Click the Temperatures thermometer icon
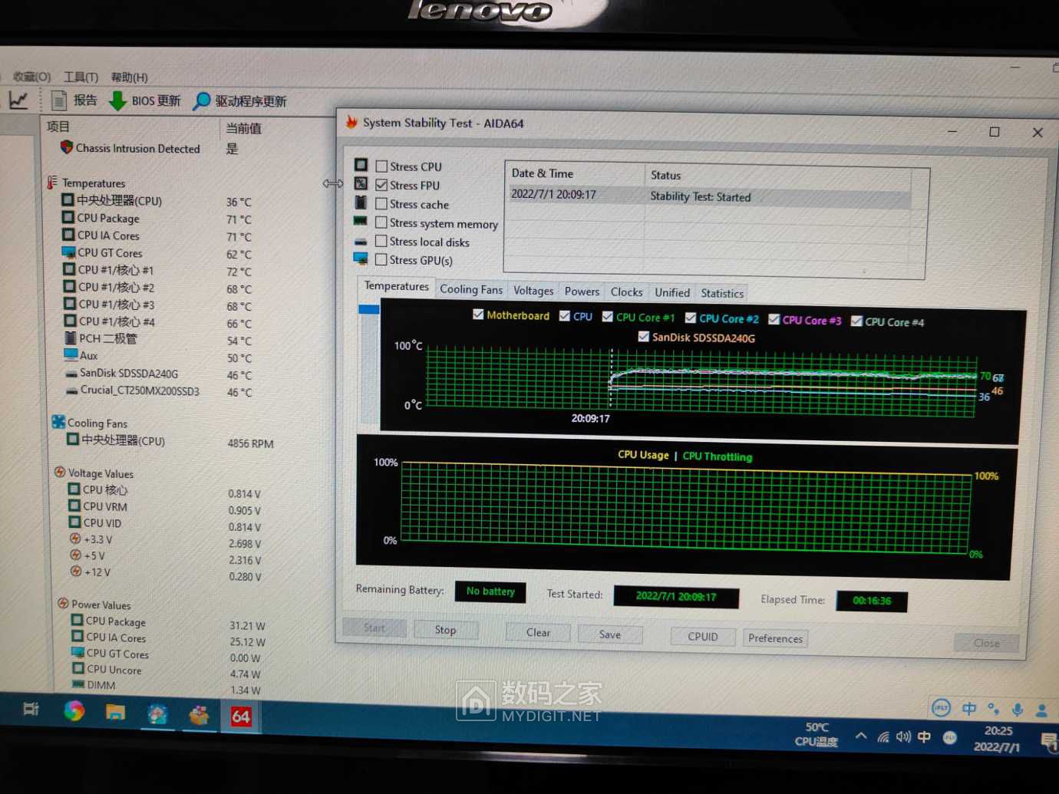 point(52,183)
